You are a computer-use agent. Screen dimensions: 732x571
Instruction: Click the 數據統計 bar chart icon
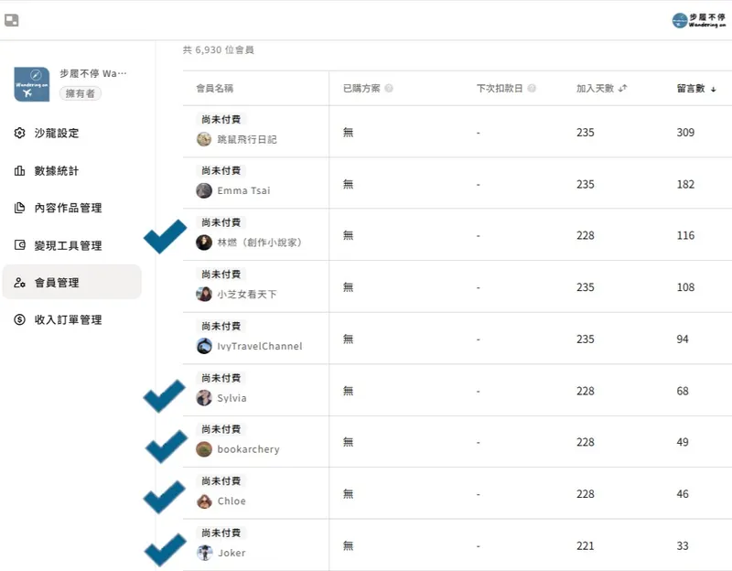[20, 171]
